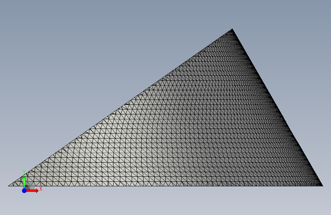Screen dimensions: 331x215
Task: Pick the right corner vertex of the triangle
Action: (323, 186)
